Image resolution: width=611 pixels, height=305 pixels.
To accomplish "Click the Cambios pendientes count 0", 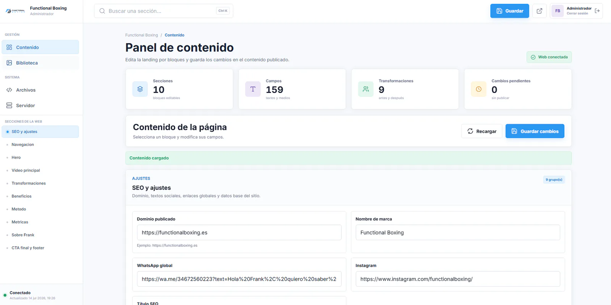I will (494, 90).
